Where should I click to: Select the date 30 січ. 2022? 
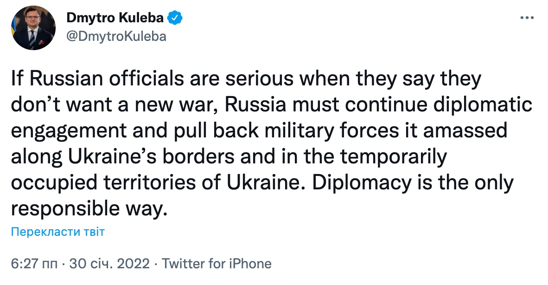(x=109, y=264)
